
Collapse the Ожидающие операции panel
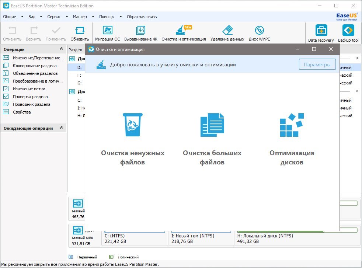pyautogui.click(x=62, y=128)
